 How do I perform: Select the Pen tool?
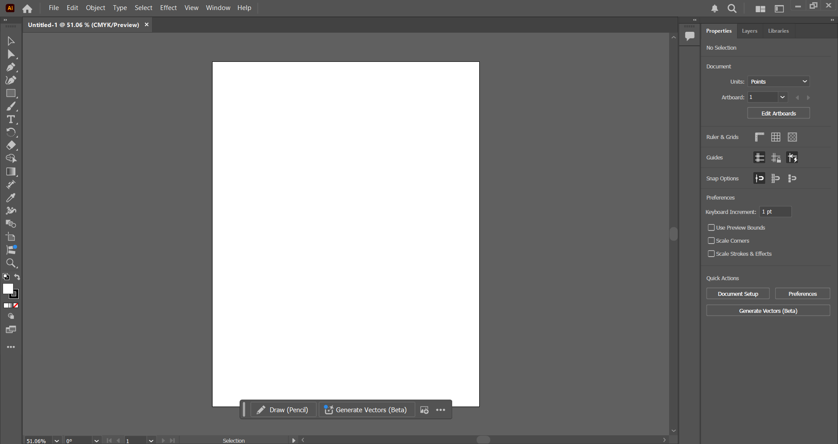pyautogui.click(x=11, y=67)
